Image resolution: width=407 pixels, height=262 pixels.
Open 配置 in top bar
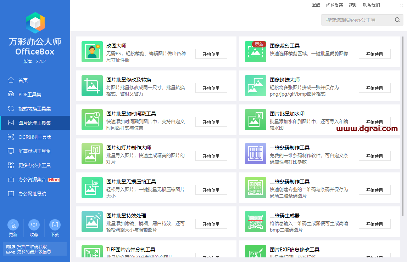point(316,5)
